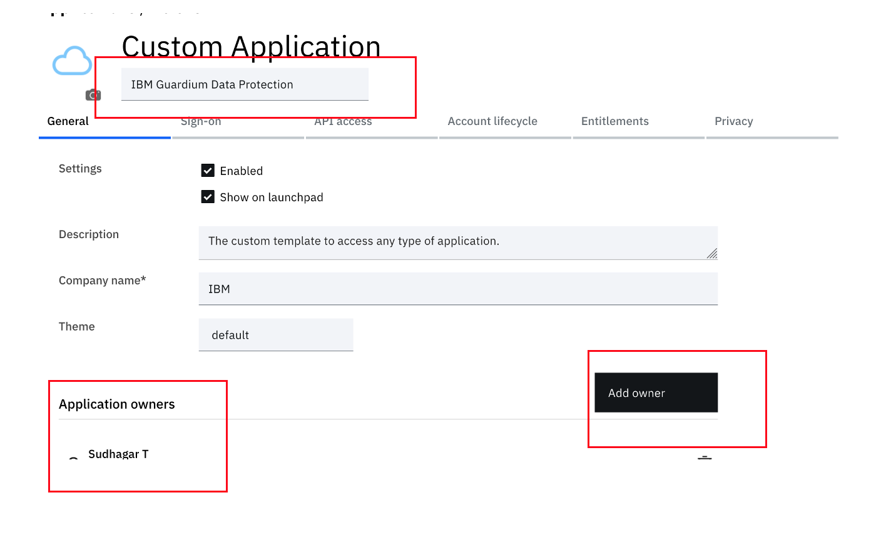The height and width of the screenshot is (540, 876).
Task: Select the Entitlements tab
Action: coord(638,122)
